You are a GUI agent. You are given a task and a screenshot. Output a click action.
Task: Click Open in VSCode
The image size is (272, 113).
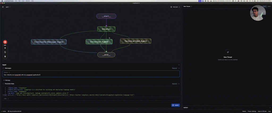(262, 111)
